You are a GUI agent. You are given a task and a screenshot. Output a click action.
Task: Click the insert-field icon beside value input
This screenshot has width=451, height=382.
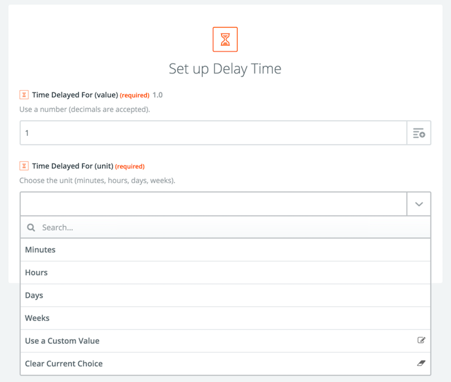[x=419, y=133]
